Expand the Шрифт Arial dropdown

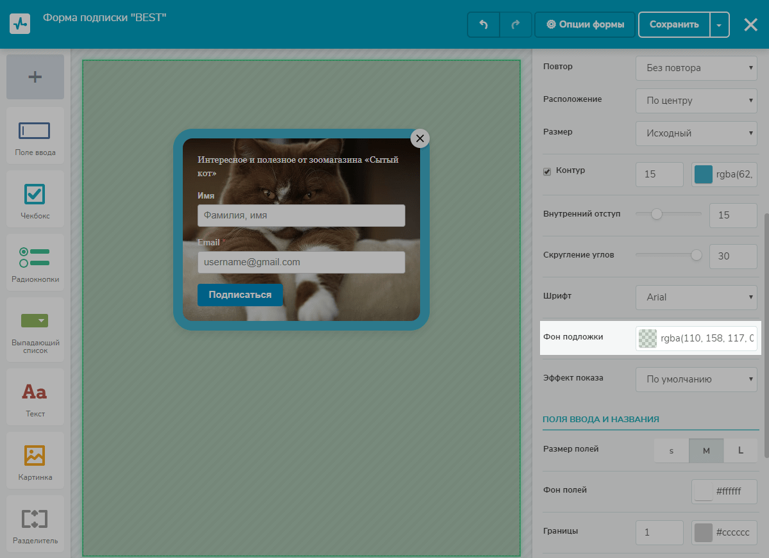click(x=697, y=297)
